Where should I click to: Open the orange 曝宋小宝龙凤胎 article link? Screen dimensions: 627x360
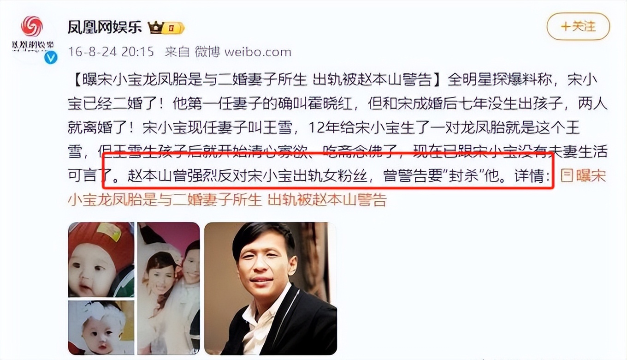pyautogui.click(x=337, y=188)
